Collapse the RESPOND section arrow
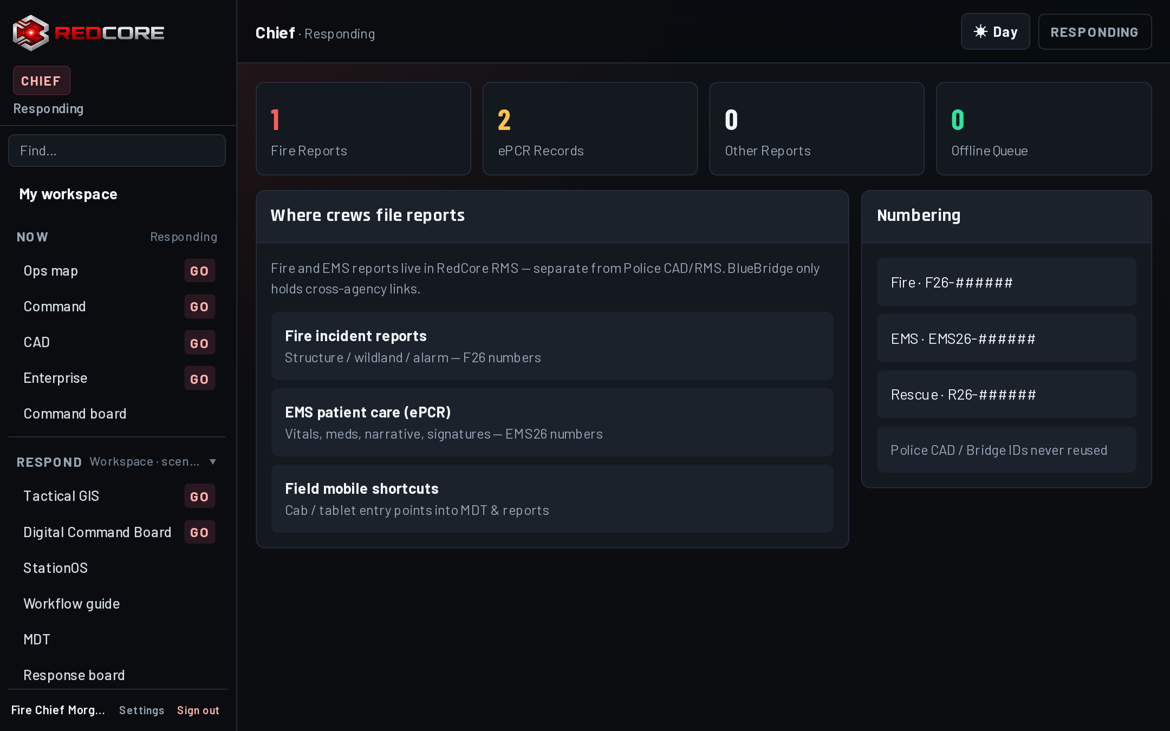 [x=213, y=462]
